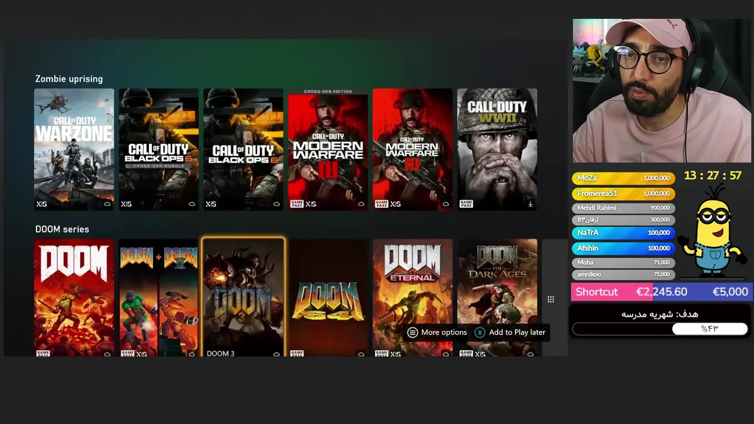
Task: Click the MoZa donor bar
Action: 623,178
